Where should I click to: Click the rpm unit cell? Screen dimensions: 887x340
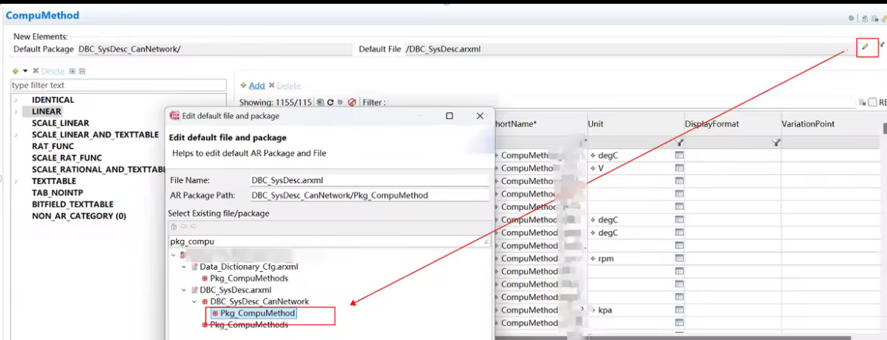636,259
